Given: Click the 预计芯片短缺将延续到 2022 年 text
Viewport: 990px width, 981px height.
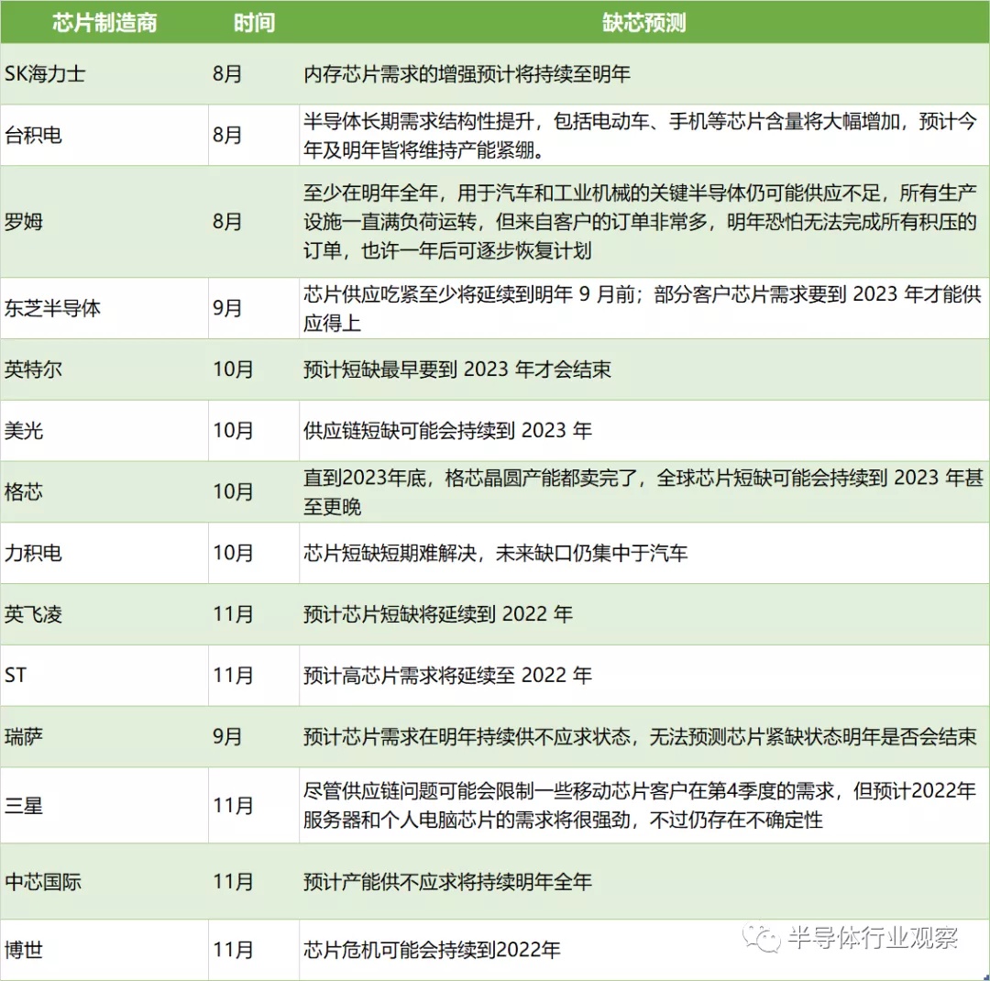Looking at the screenshot, I should click(x=438, y=614).
